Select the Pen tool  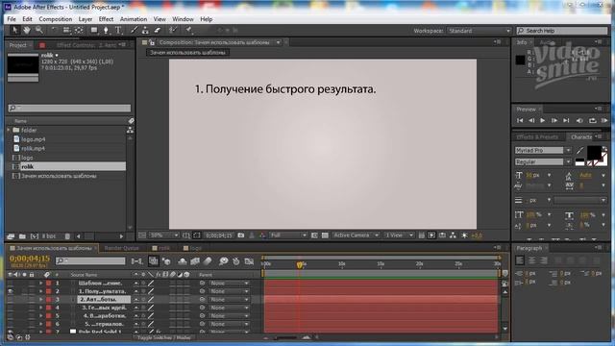click(106, 30)
